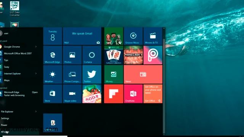Launch Skype video tile
Viewport: 244px width, 137px height.
(x=72, y=94)
